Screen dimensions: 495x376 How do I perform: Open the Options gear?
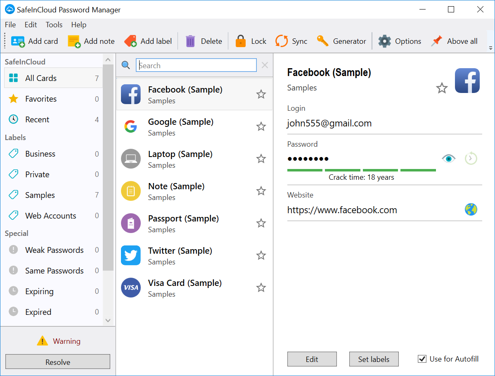pos(384,41)
